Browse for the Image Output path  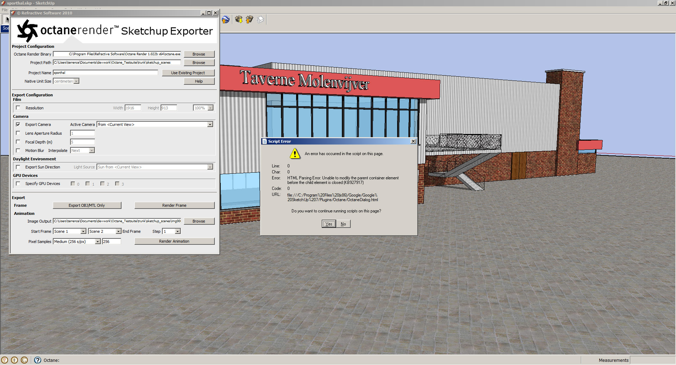199,221
